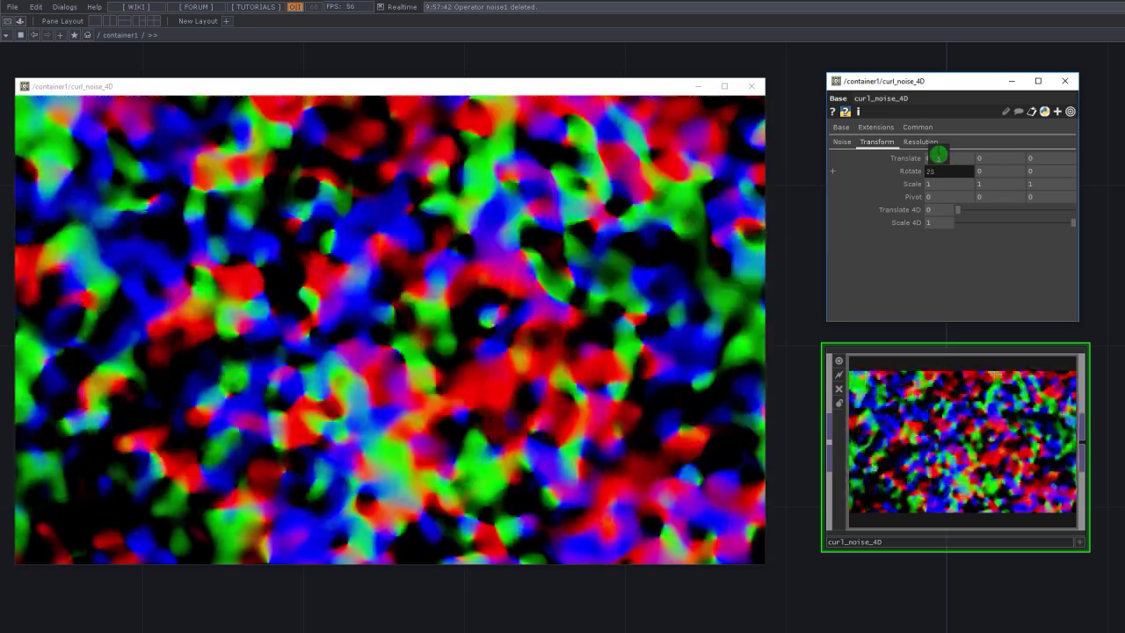Viewport: 1125px width, 633px height.
Task: Click the home icon in path bar
Action: 88,35
